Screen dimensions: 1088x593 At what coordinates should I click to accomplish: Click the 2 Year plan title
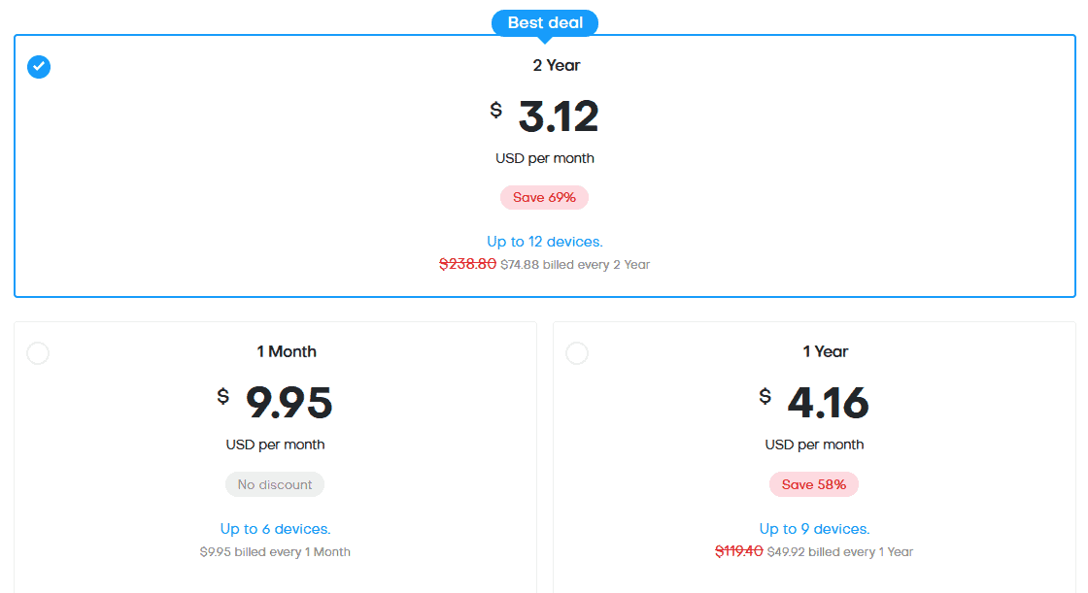point(556,65)
